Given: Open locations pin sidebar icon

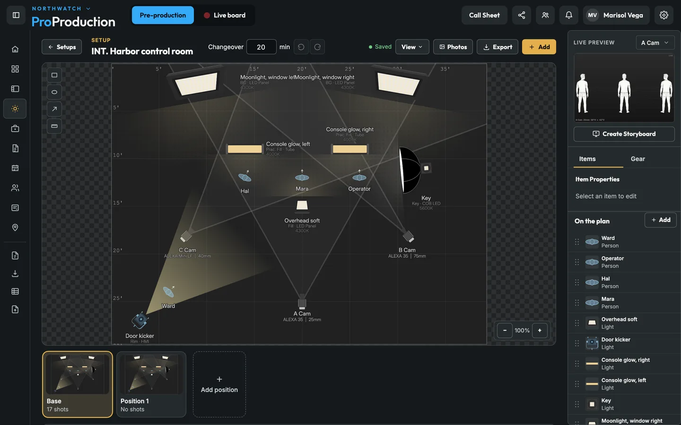Looking at the screenshot, I should pos(15,228).
